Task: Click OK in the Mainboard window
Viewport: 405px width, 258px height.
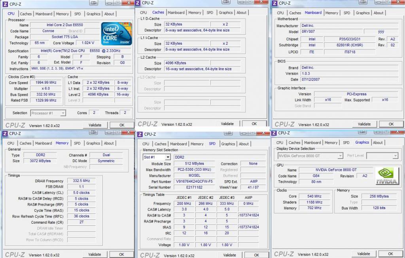Action: pyautogui.click(x=391, y=124)
